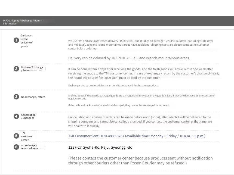This screenshot has width=234, height=175.
Task: Click the 'No exchange / return' label
Action: click(33, 97)
